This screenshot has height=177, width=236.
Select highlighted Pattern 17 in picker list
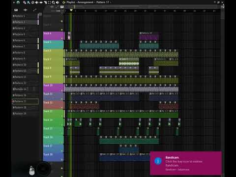[25, 101]
